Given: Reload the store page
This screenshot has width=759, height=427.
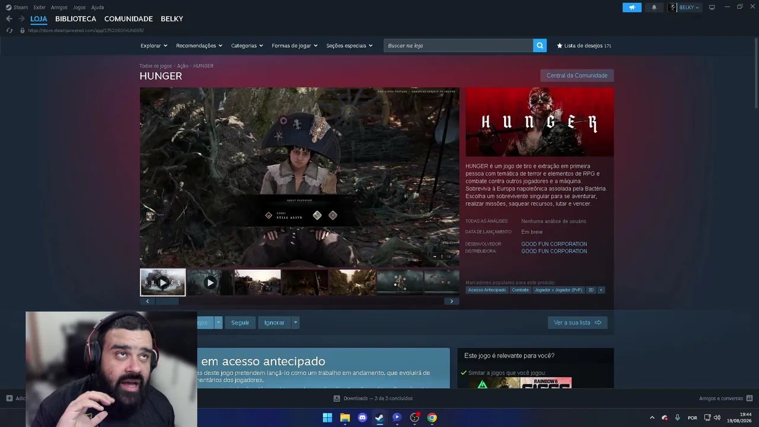Looking at the screenshot, I should (x=9, y=30).
